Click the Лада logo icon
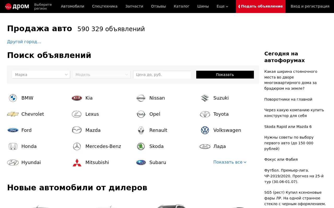Screen dimensions: 334x208 tap(205, 146)
